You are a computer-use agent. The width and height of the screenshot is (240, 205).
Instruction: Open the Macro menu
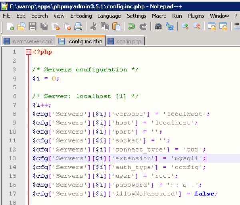point(159,16)
